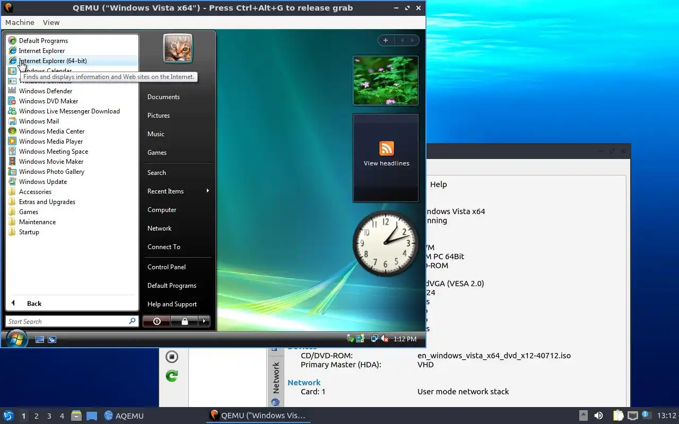Open the host application launcher menu

pyautogui.click(x=8, y=416)
